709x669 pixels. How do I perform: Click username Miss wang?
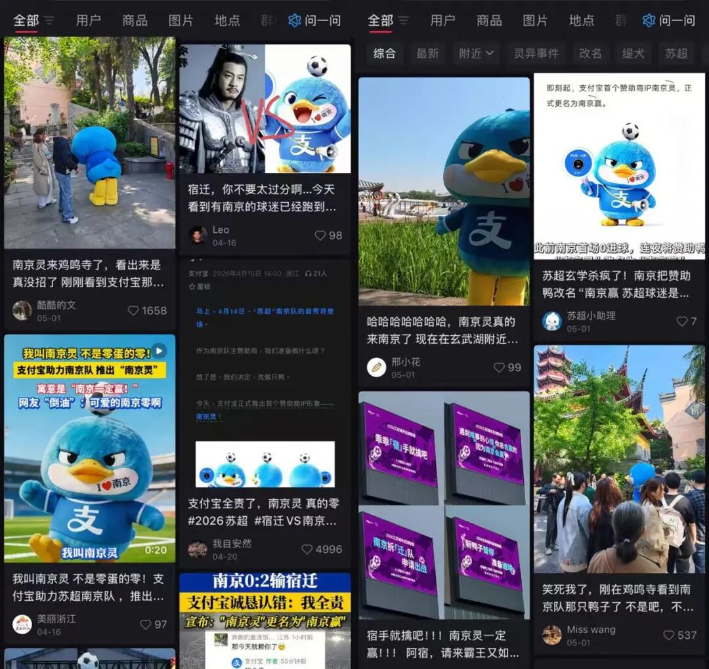click(591, 629)
